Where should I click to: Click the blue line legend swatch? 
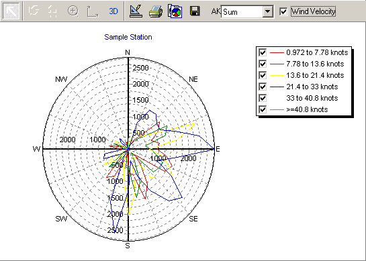pyautogui.click(x=277, y=87)
